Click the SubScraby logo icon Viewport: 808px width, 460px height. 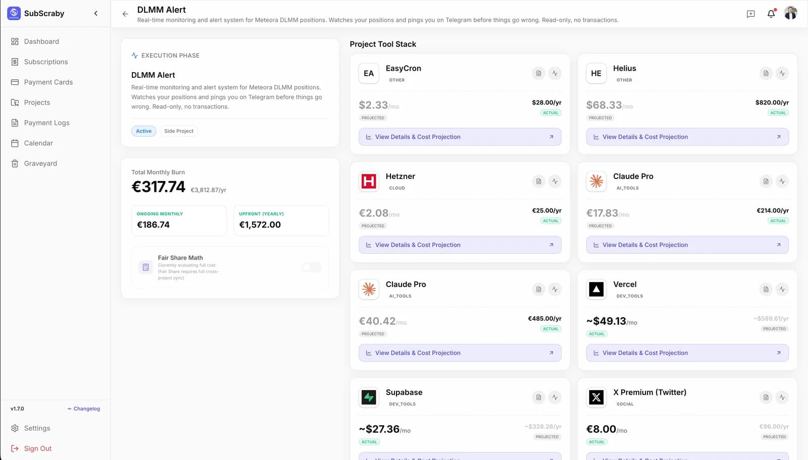(x=14, y=13)
